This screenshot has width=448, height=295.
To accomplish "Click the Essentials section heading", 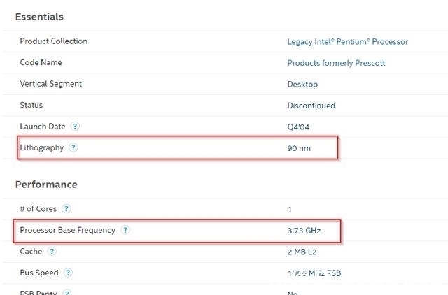I will pos(39,17).
